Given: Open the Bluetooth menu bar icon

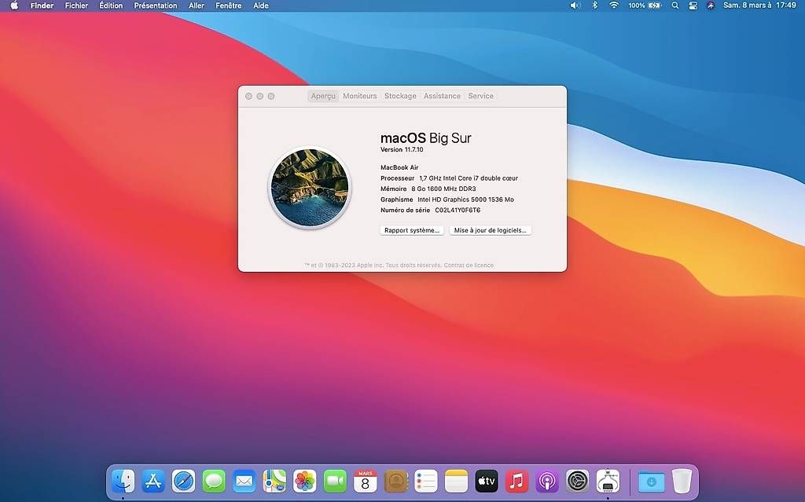Looking at the screenshot, I should [595, 5].
